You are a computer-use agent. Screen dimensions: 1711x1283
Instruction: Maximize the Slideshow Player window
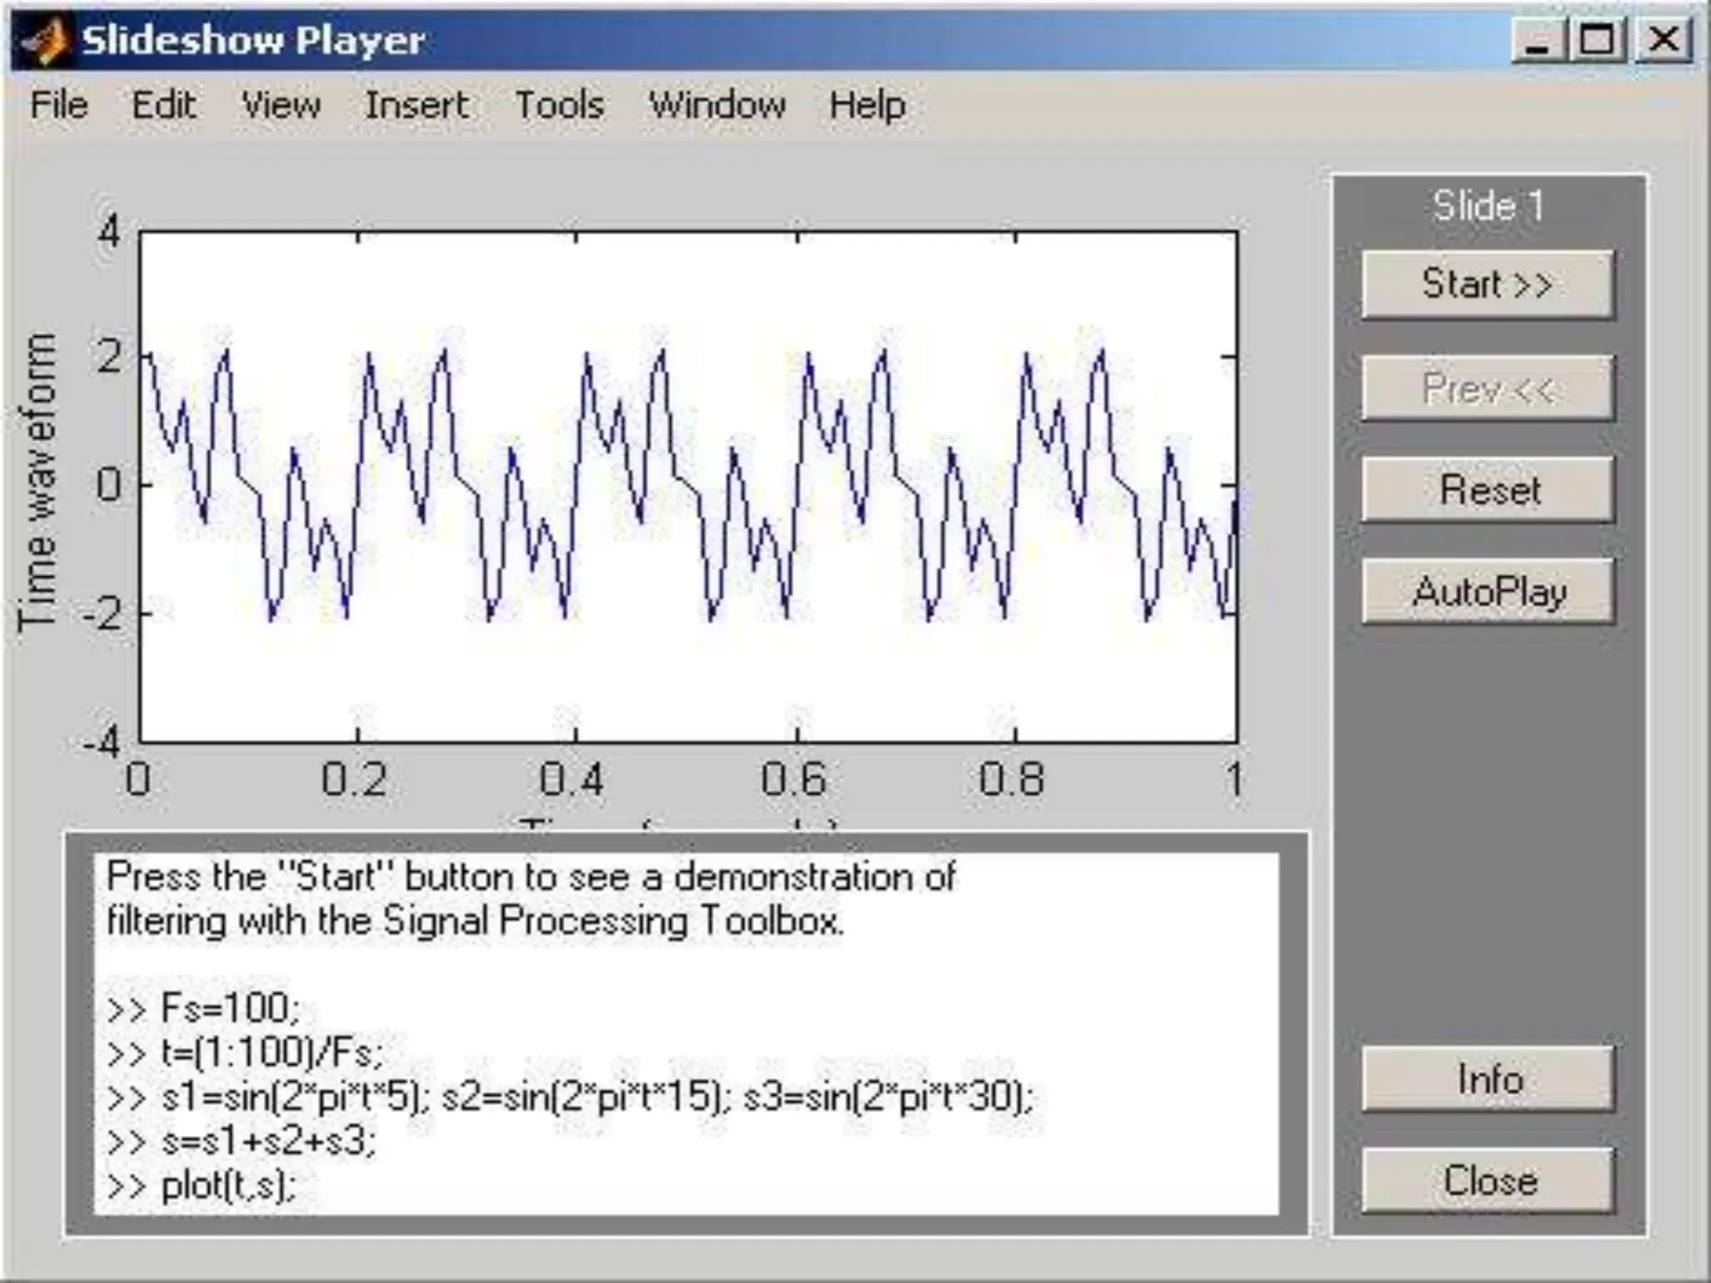[x=1597, y=40]
